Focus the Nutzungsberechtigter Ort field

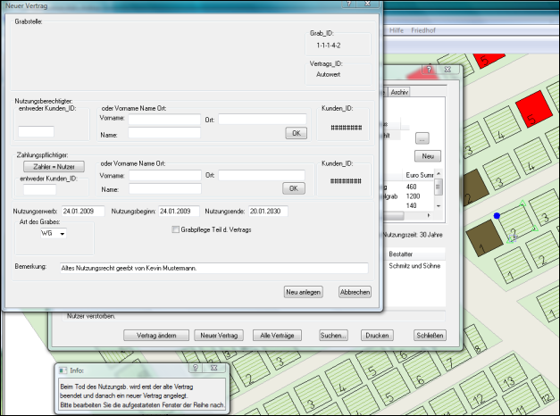pos(263,119)
